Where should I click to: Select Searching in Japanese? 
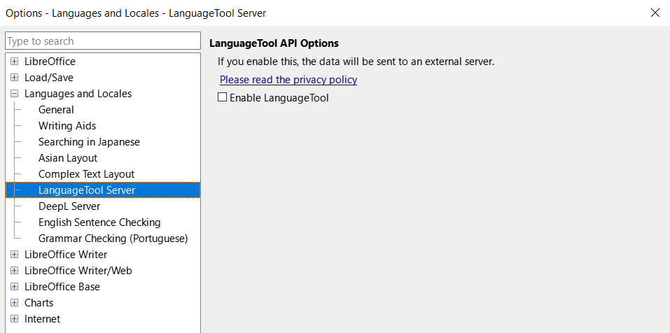(x=89, y=142)
